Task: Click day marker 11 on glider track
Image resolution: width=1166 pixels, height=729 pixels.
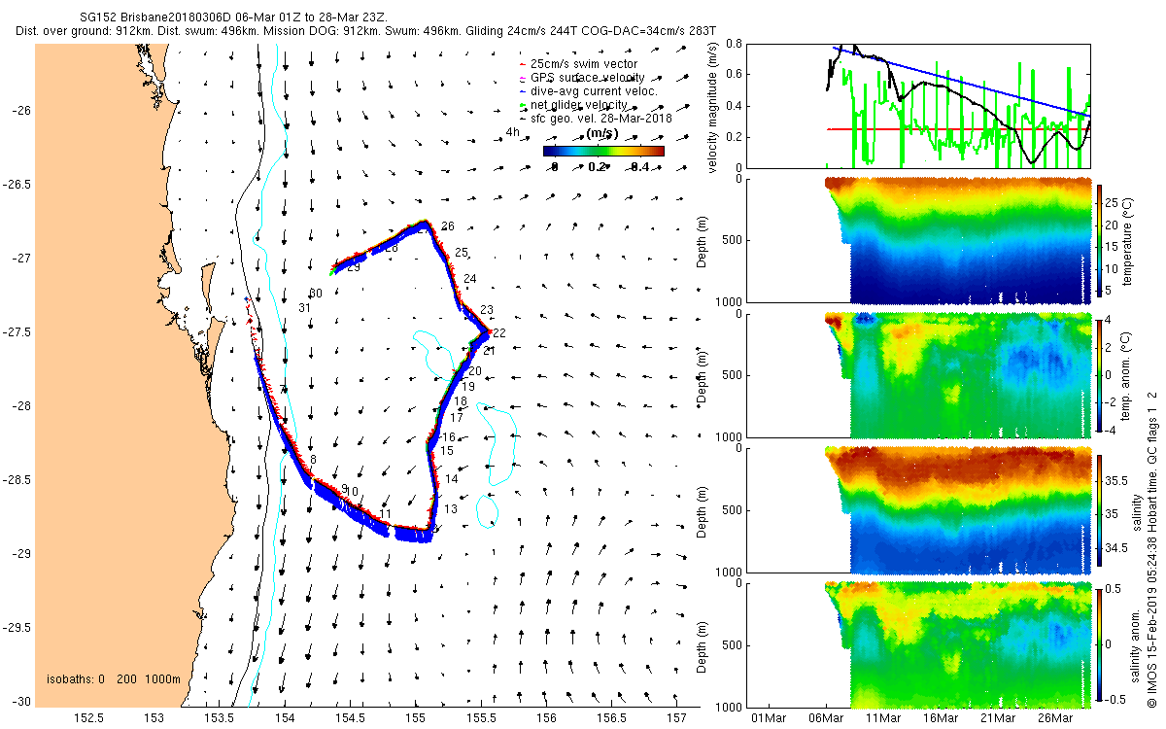Action: click(x=386, y=513)
